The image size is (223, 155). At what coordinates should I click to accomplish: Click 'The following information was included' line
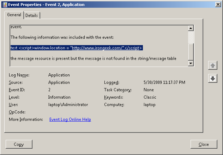point(62,37)
